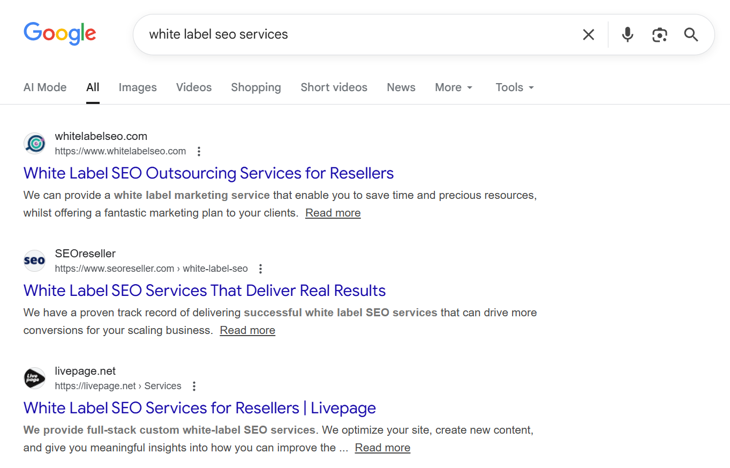Select the AI Mode tab
Image resolution: width=730 pixels, height=468 pixels.
coord(44,87)
